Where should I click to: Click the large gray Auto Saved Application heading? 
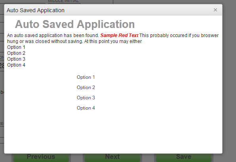click(75, 24)
